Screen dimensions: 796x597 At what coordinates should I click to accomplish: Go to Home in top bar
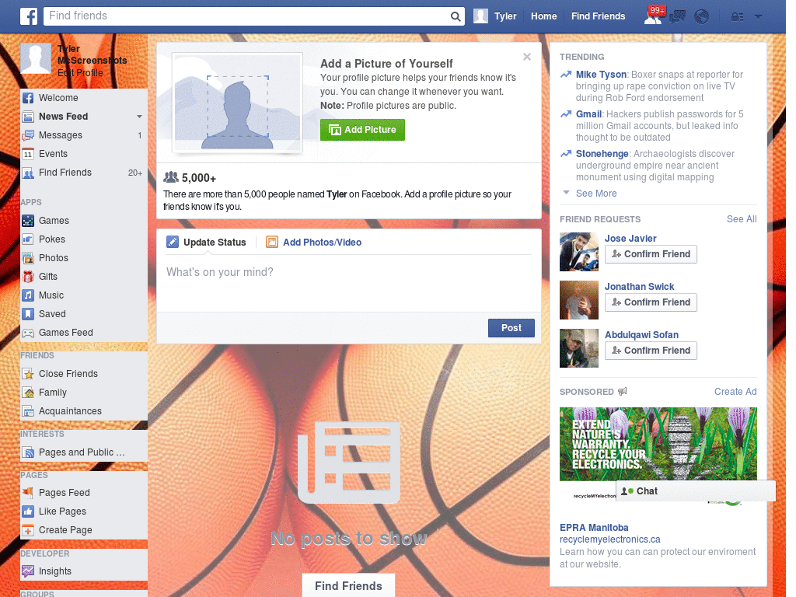coord(543,16)
